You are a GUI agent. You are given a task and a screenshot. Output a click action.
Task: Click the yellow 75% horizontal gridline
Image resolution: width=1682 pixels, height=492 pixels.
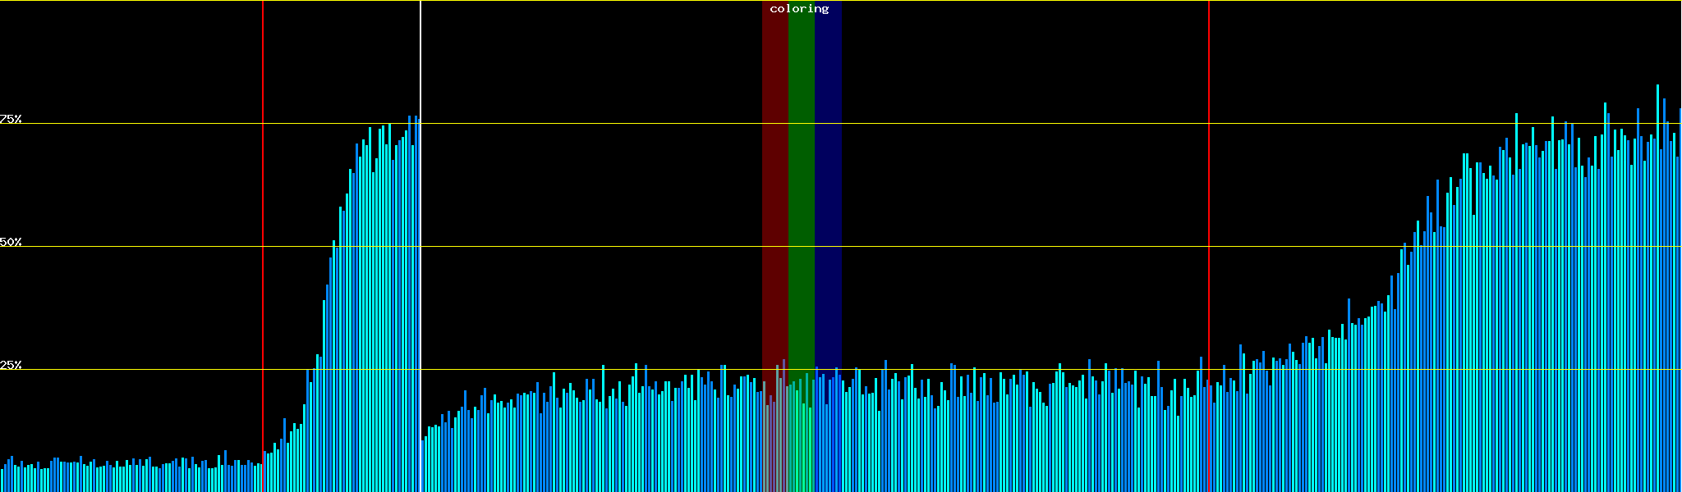(x=986, y=124)
